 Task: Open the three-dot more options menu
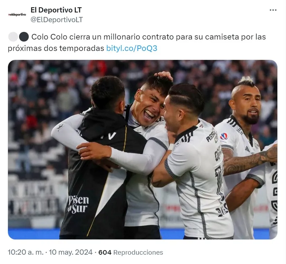273,10
